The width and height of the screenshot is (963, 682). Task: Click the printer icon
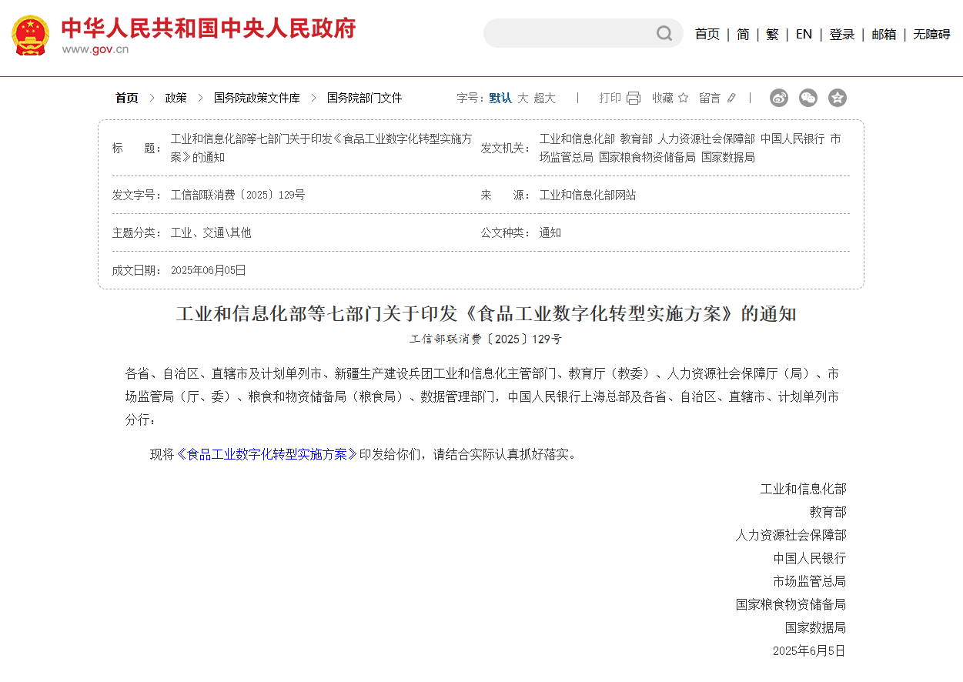(634, 98)
